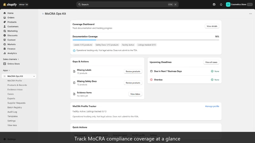Open the Home icon in sidebar

pyautogui.click(x=4, y=13)
